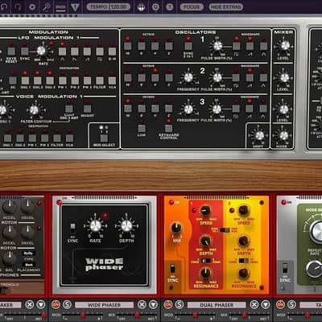The image size is (322, 322).
Task: Toggle LFO destination OSC 2 button
Action: 38,80
